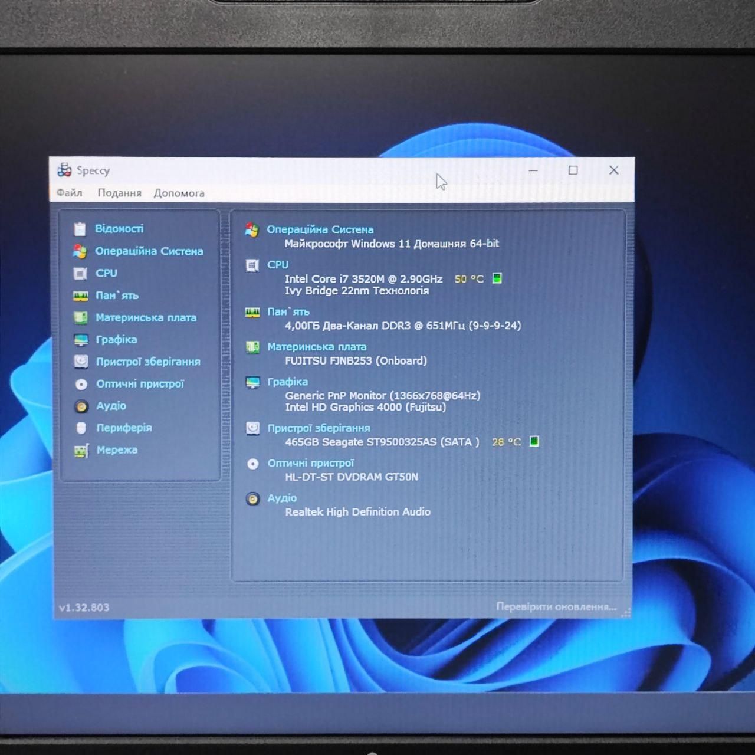755x755 pixels.
Task: Click the Realtek High Definition Audio text
Action: click(x=358, y=512)
